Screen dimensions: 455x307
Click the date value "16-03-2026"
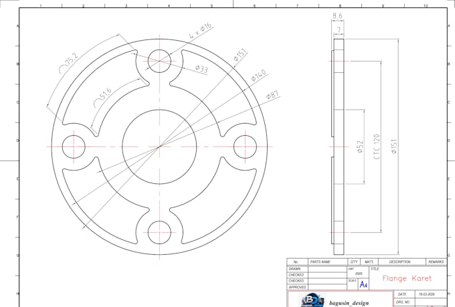pyautogui.click(x=427, y=294)
